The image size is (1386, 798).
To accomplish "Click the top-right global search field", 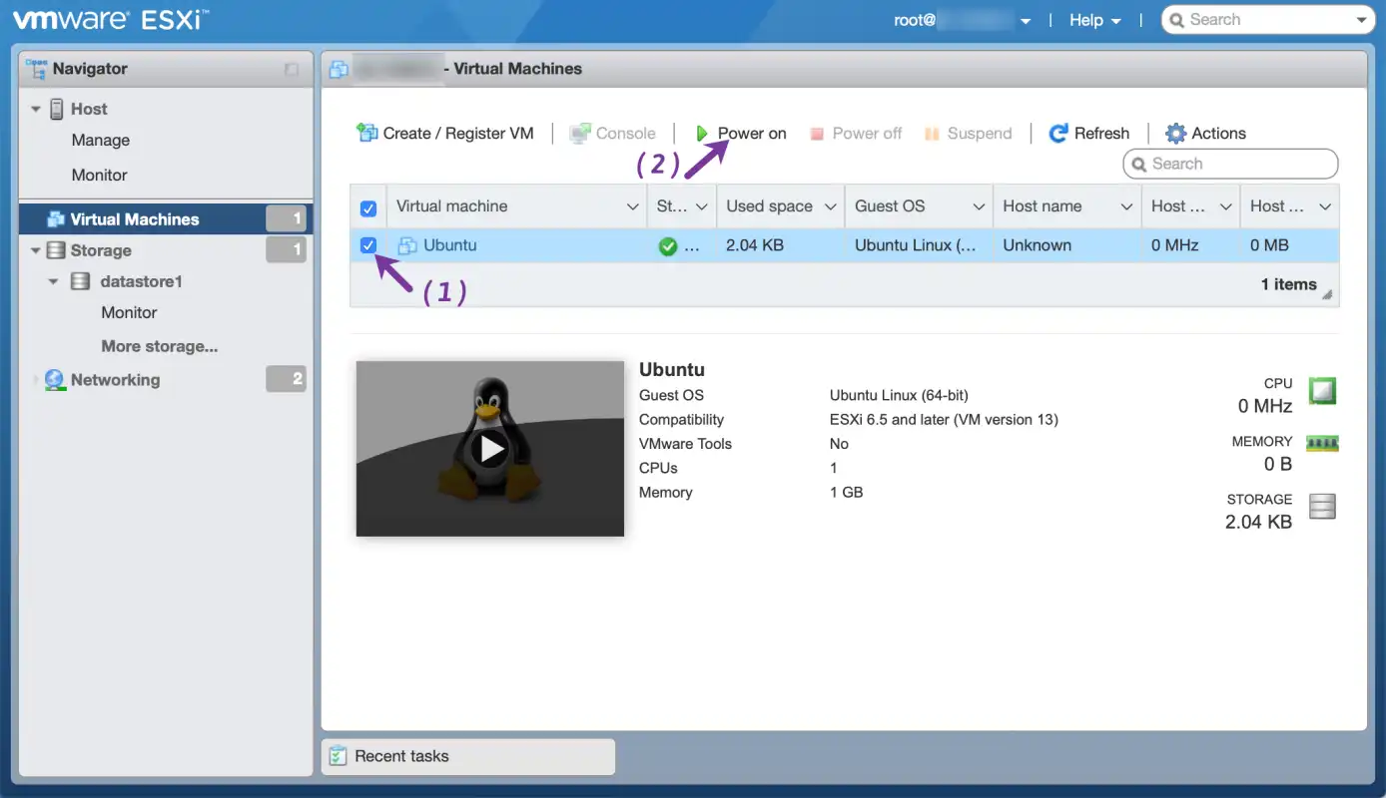I will [x=1268, y=20].
